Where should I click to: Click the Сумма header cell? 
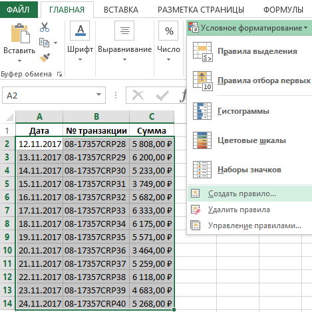(152, 130)
